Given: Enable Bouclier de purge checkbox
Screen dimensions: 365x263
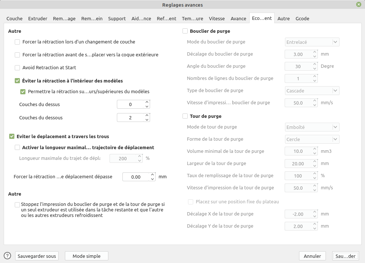Looking at the screenshot, I should (x=185, y=31).
